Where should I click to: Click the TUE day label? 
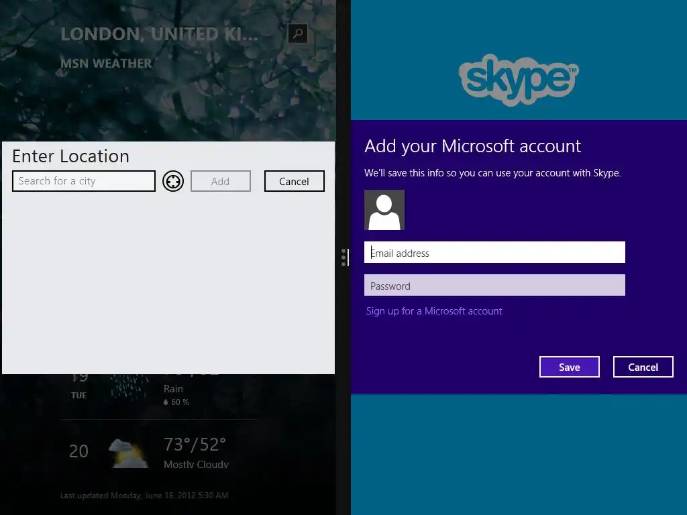[x=78, y=396]
